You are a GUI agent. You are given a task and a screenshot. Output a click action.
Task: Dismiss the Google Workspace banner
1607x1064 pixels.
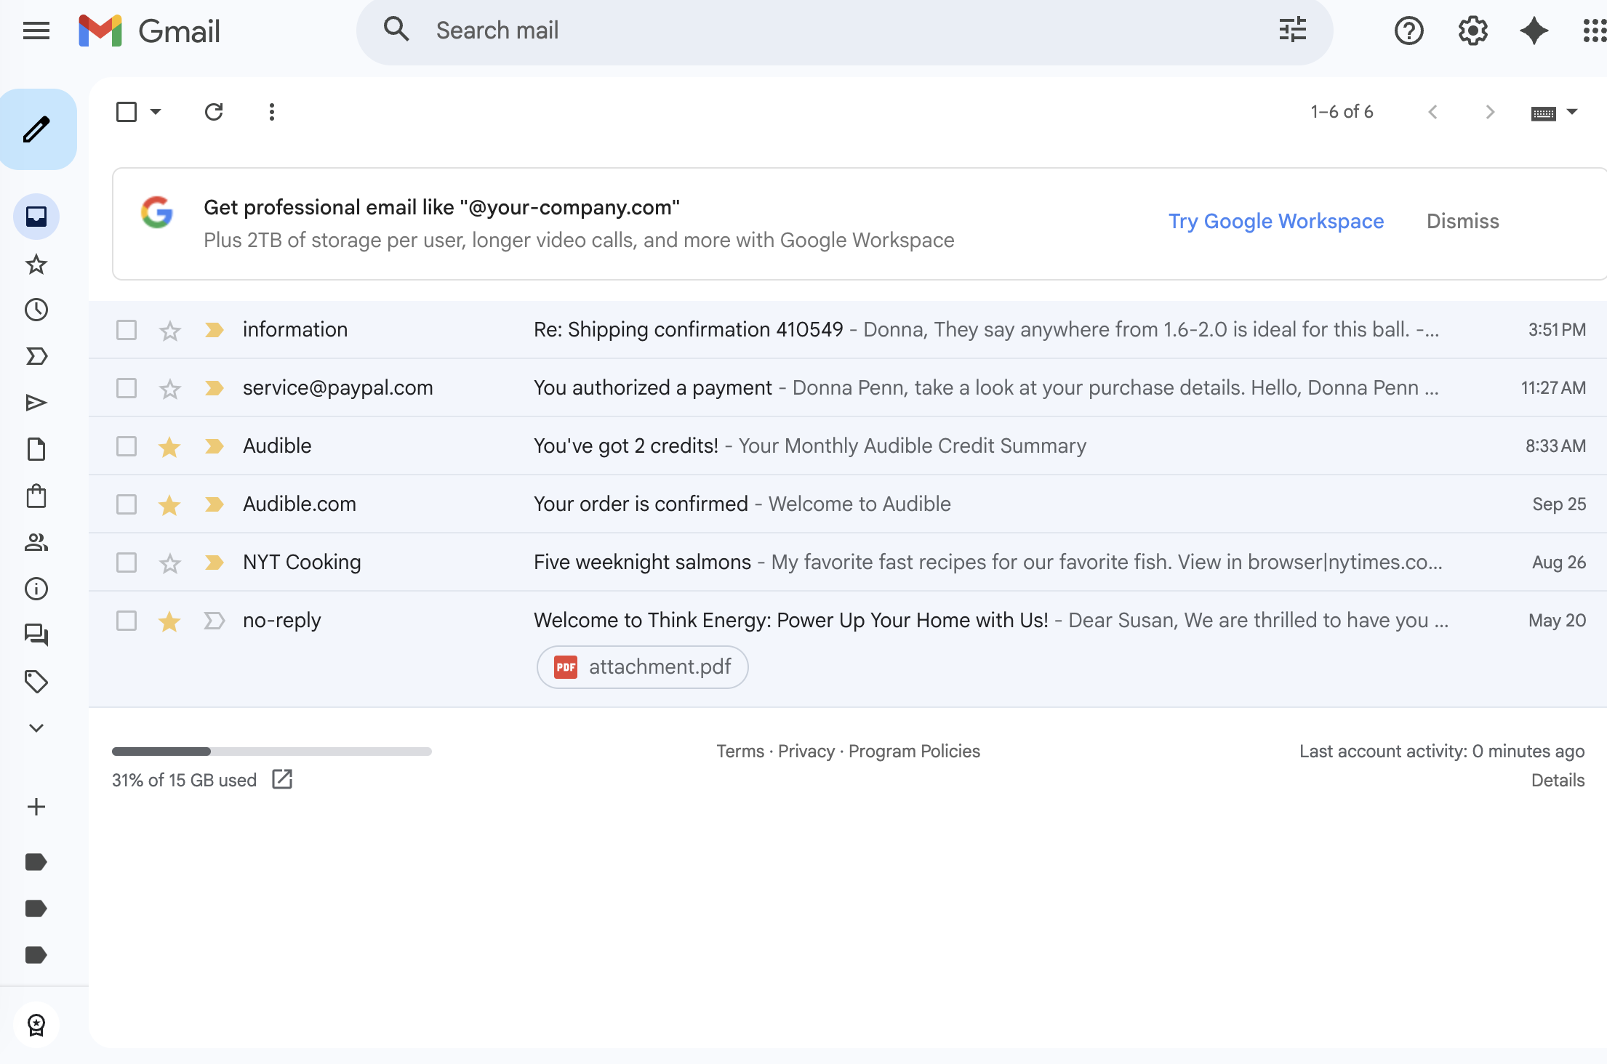click(x=1462, y=221)
